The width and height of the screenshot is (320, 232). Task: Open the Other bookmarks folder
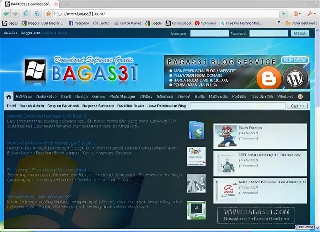click(x=301, y=23)
